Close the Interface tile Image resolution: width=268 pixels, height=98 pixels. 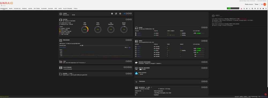(206, 87)
